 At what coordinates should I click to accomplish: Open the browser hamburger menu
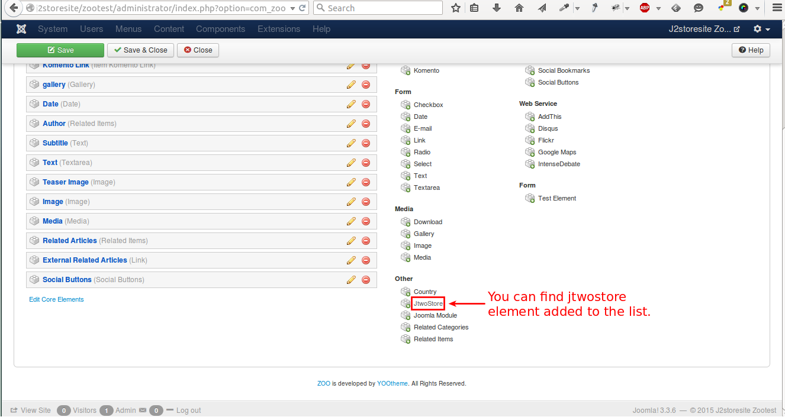(x=777, y=8)
